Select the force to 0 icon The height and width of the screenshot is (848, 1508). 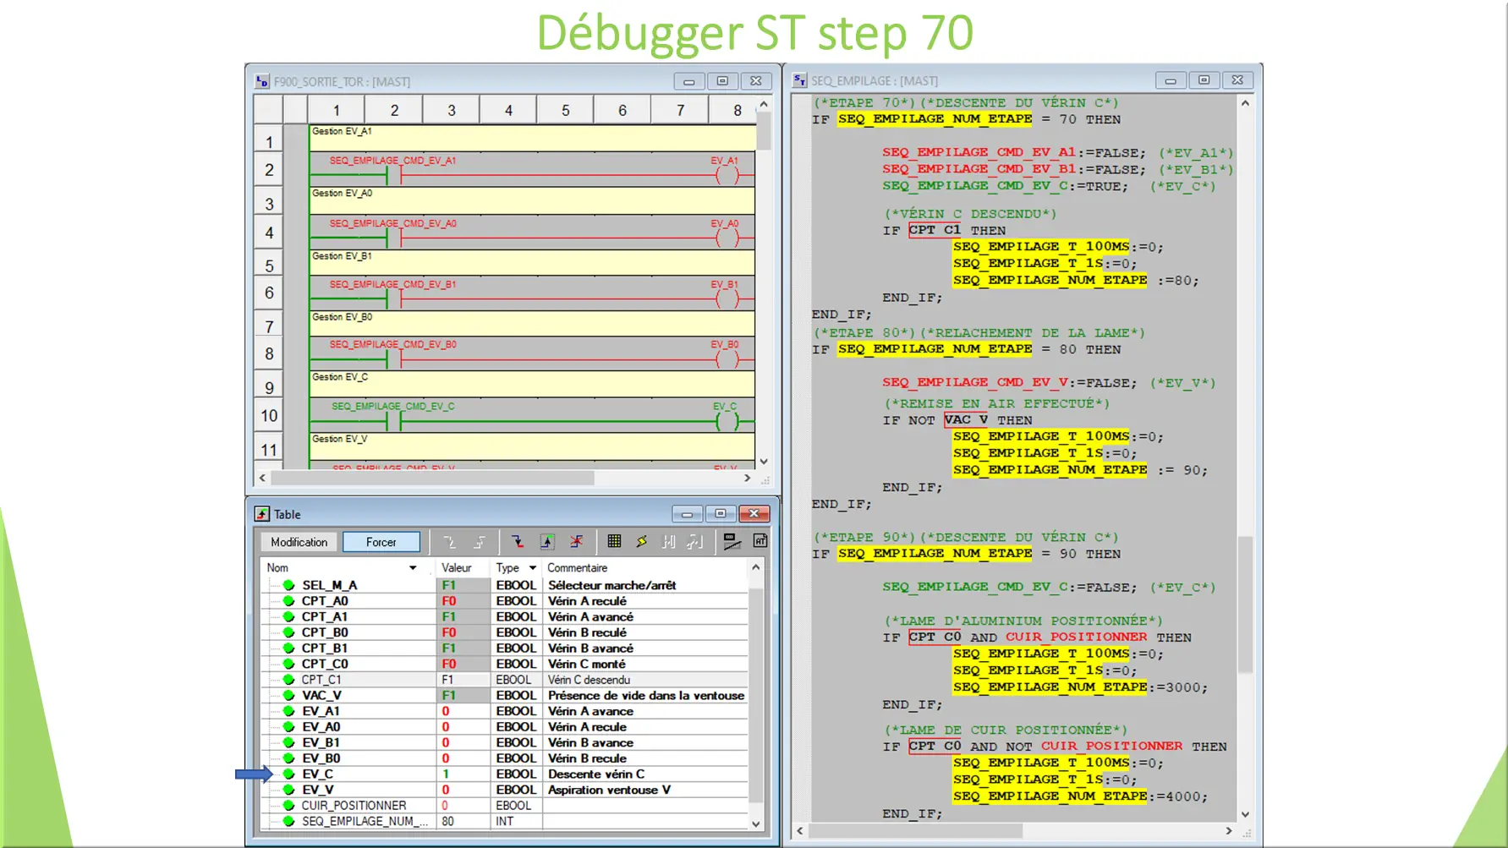pos(518,542)
